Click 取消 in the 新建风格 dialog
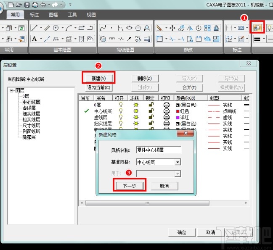 tap(164, 186)
